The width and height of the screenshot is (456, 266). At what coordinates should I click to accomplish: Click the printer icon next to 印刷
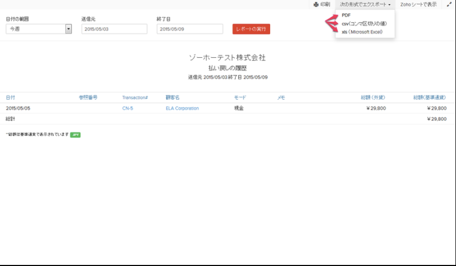(x=316, y=4)
